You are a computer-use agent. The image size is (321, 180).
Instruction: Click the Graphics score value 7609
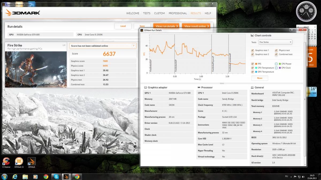[x=105, y=61]
